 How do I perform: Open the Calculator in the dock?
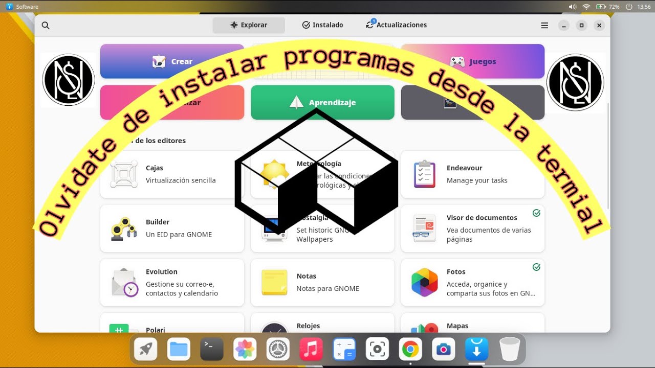[344, 350]
